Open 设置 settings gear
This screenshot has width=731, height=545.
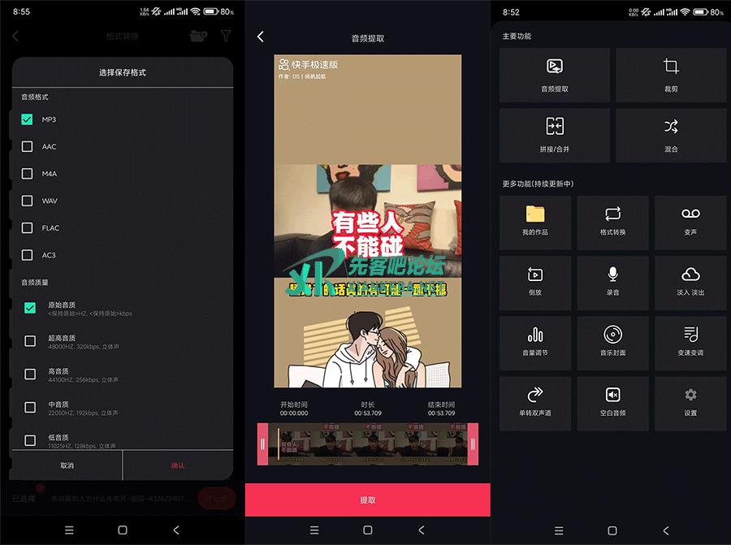[x=690, y=403]
